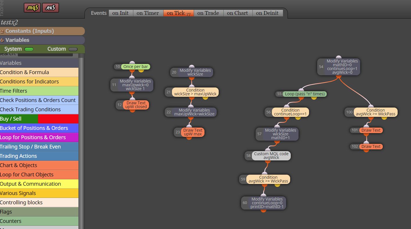Select block 60 Modify Variables continueLoop=0

264,203
